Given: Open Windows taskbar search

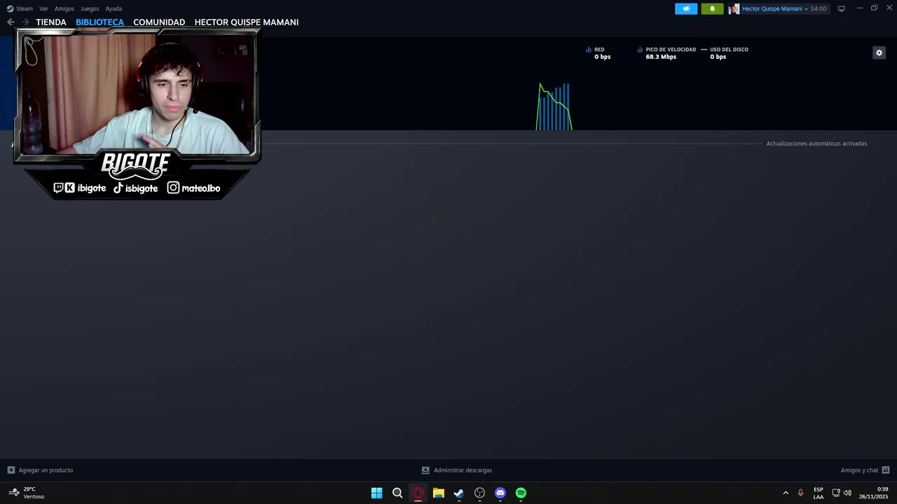Looking at the screenshot, I should [397, 493].
